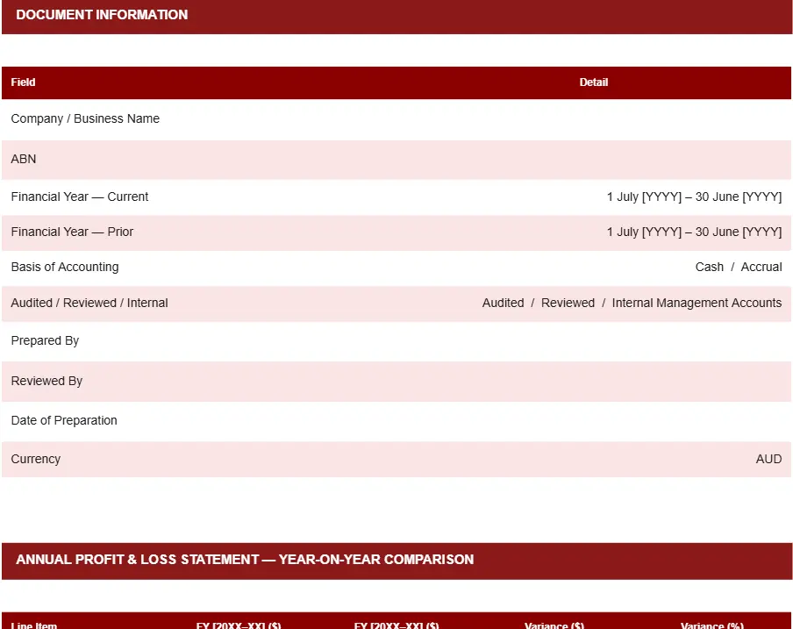Pick the Internal Management Accounts option

click(x=697, y=304)
